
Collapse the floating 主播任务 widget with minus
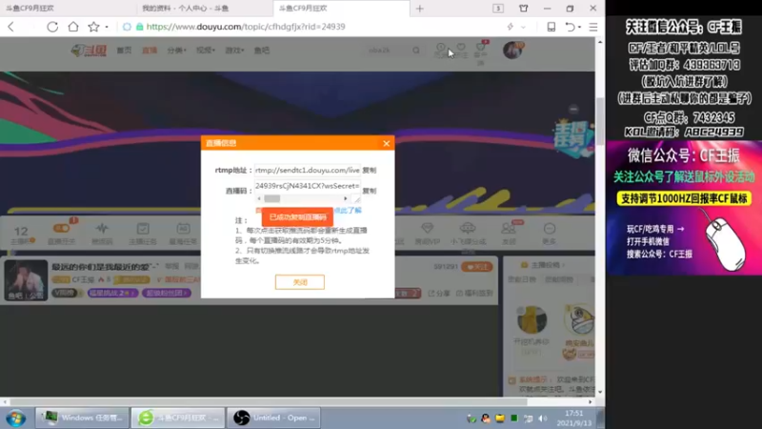point(574,109)
